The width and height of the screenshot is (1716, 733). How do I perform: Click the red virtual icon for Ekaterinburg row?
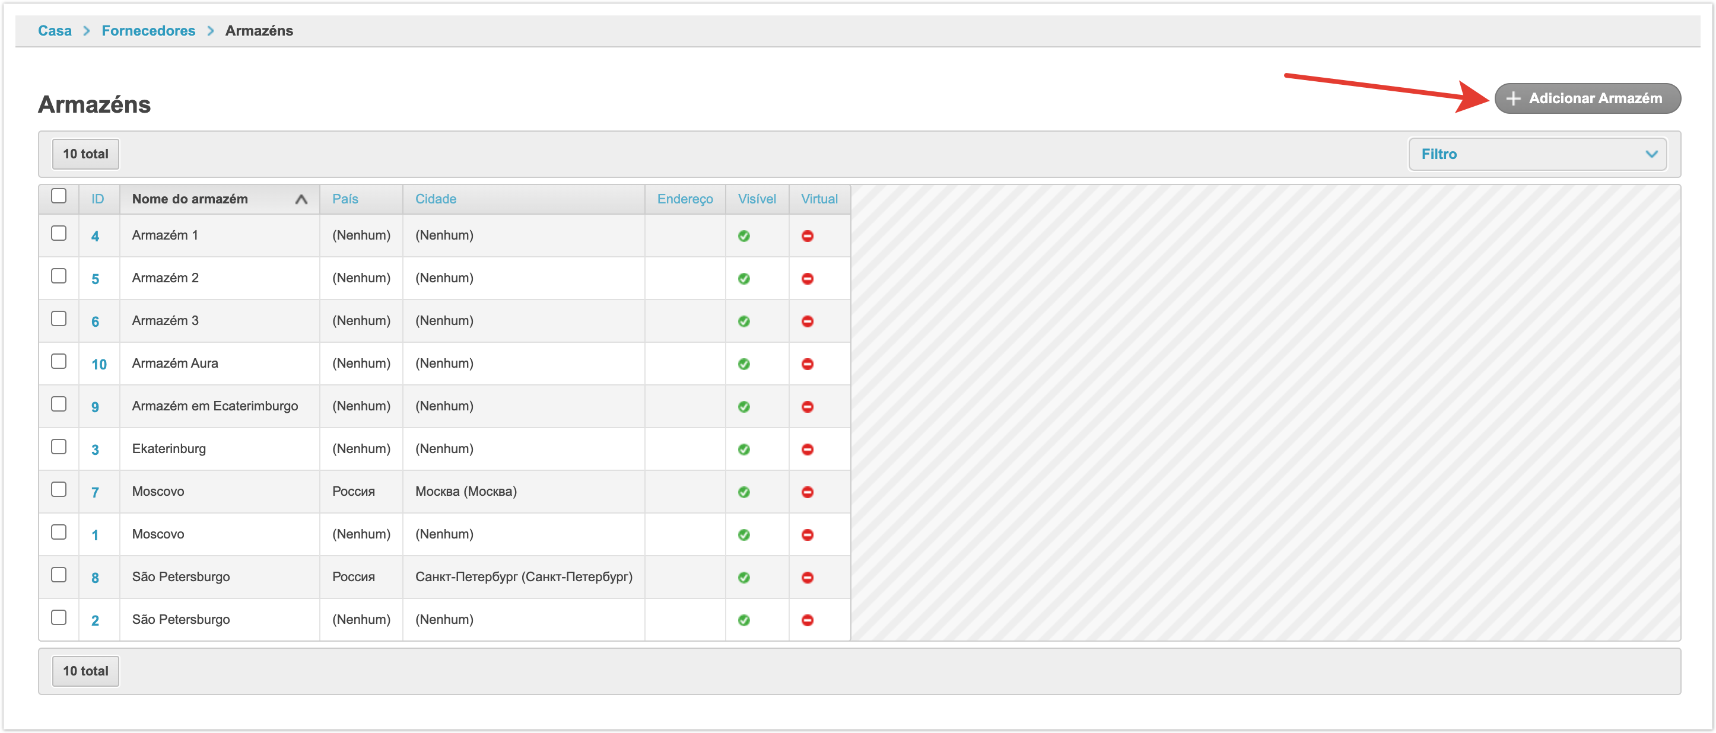point(807,450)
